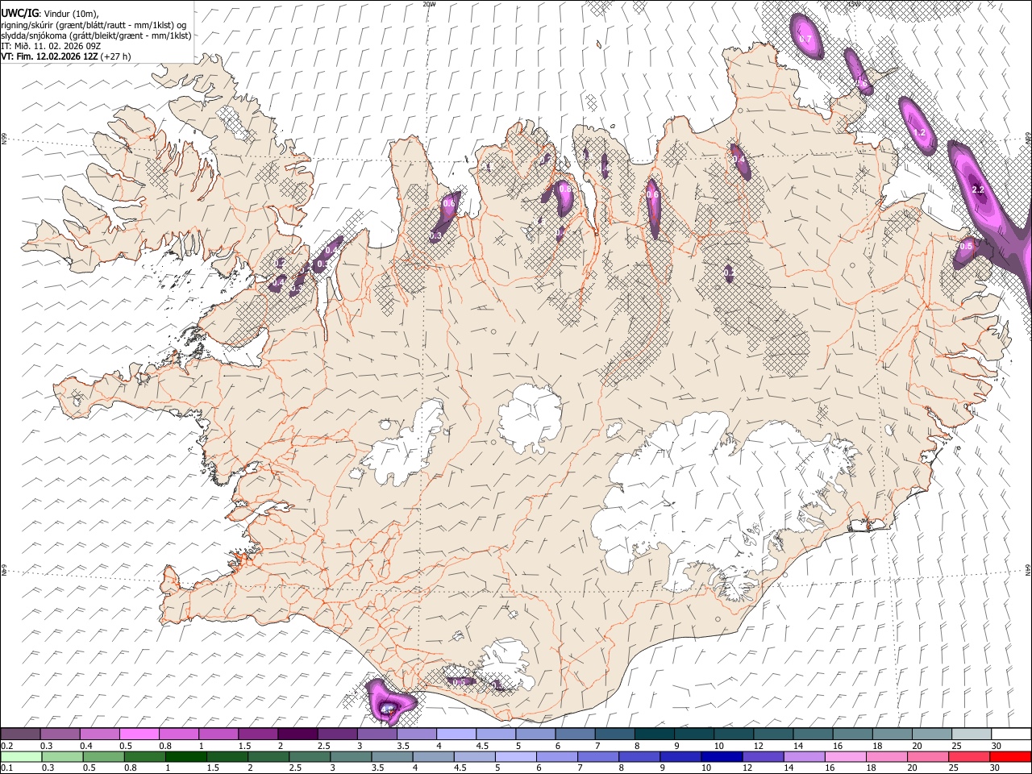Click the 'UWC/IG' title heading

[x=19, y=14]
